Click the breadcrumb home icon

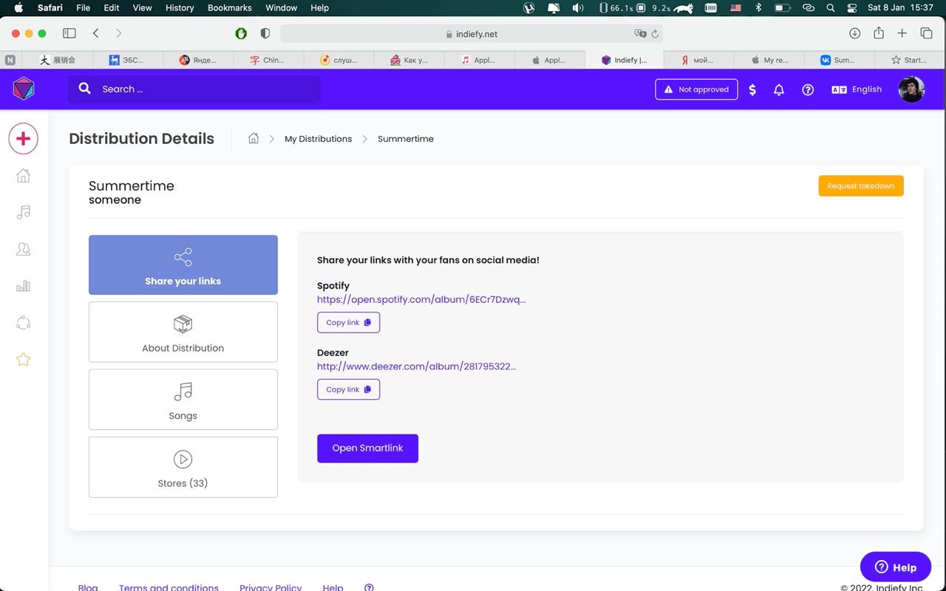coord(253,139)
